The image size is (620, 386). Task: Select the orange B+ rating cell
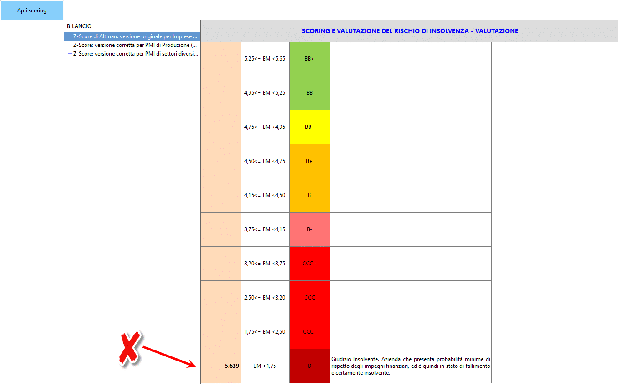310,161
